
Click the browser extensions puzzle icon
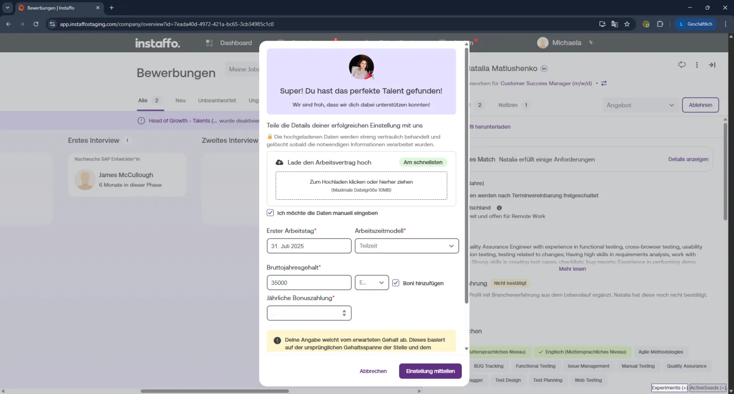(660, 24)
